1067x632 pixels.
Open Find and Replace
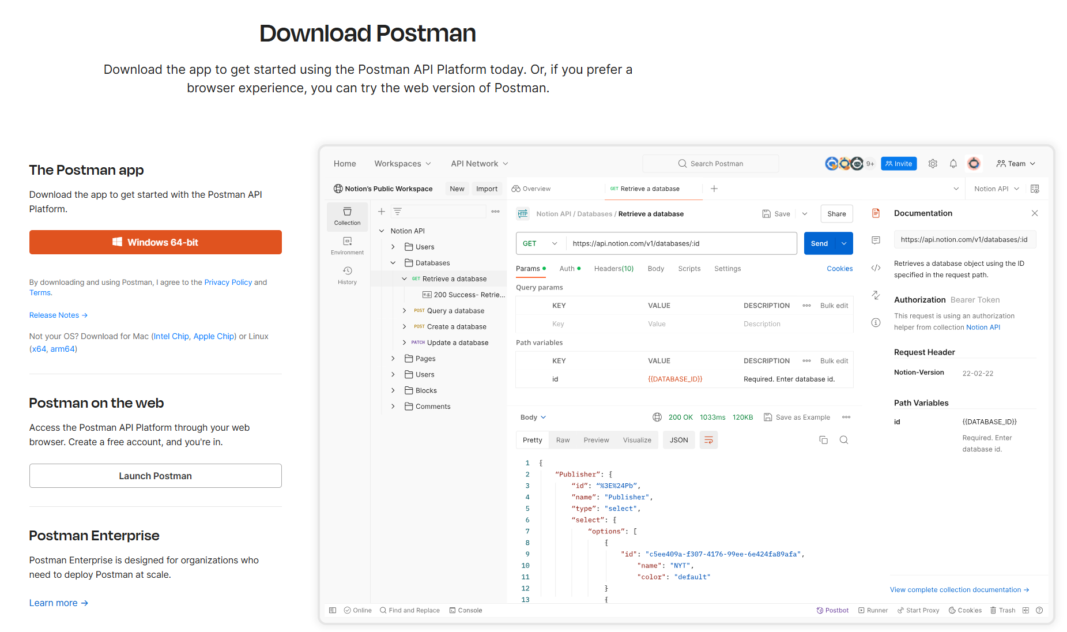click(x=409, y=610)
